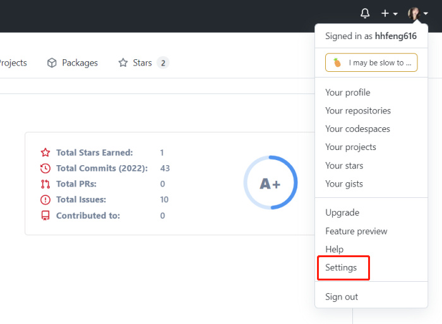
Task: Switch to the Stars tab
Action: pos(143,63)
